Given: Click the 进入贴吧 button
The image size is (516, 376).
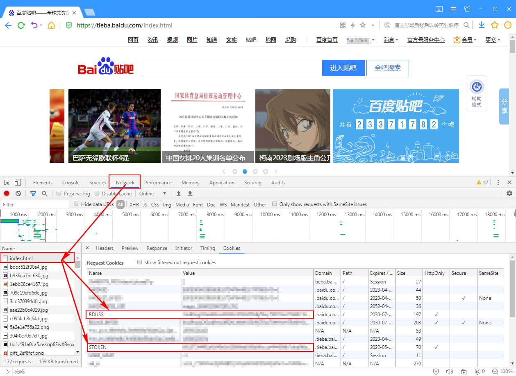Looking at the screenshot, I should tap(343, 68).
